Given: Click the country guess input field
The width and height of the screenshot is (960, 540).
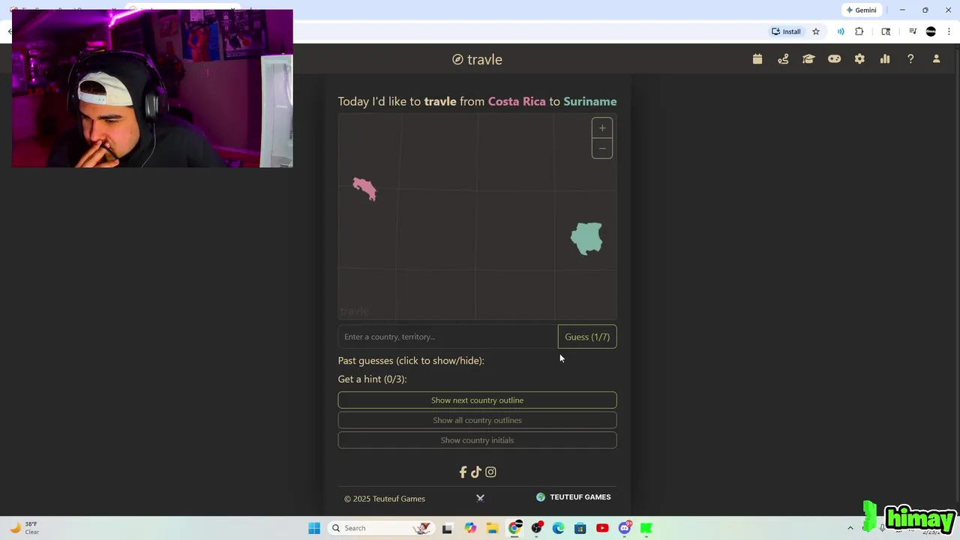Looking at the screenshot, I should tap(448, 337).
